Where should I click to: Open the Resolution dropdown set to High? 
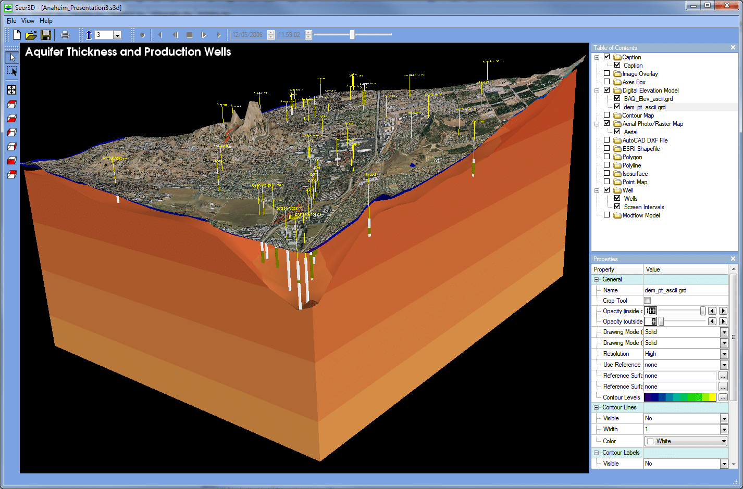click(x=724, y=354)
